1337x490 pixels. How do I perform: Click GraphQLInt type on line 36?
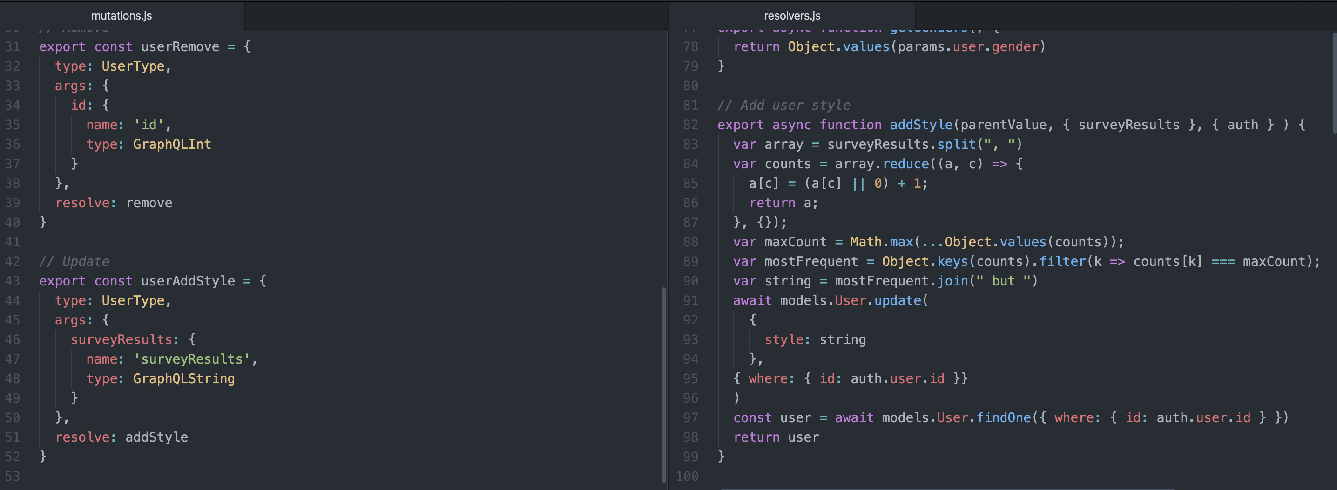pos(172,144)
